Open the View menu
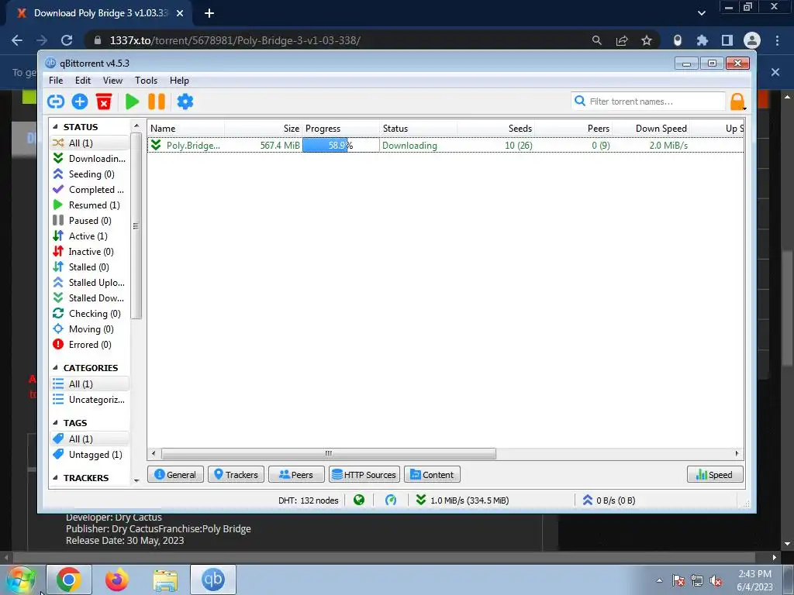 click(x=112, y=81)
